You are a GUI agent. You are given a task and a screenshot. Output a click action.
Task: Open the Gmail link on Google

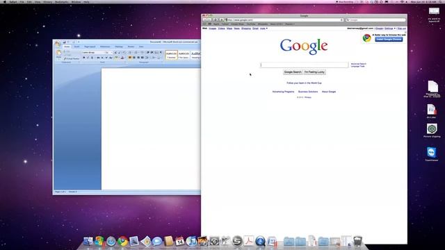tap(255, 28)
